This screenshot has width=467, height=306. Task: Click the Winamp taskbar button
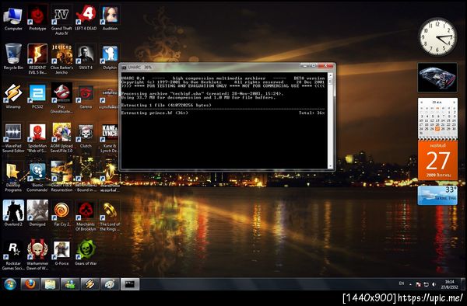[90, 284]
